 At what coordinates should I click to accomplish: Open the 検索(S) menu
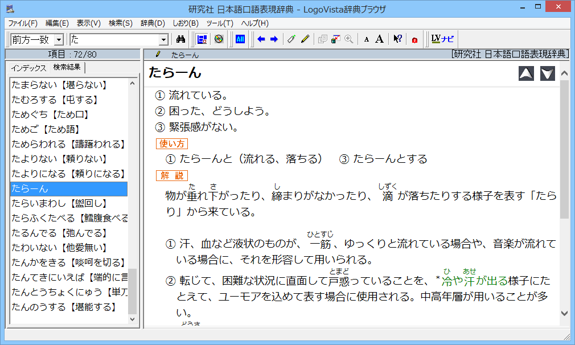click(x=121, y=23)
